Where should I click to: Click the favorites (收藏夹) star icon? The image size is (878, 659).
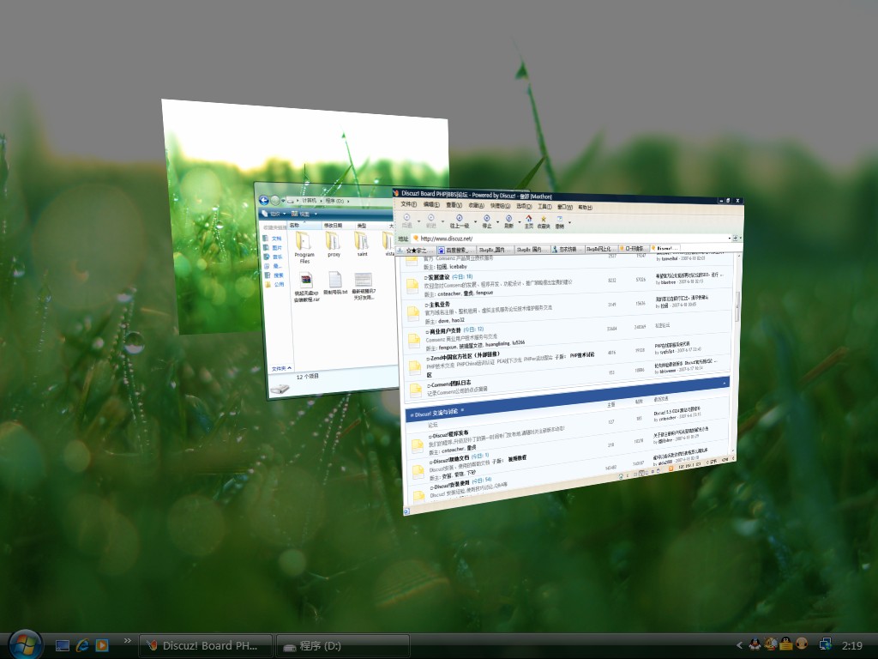[x=544, y=221]
